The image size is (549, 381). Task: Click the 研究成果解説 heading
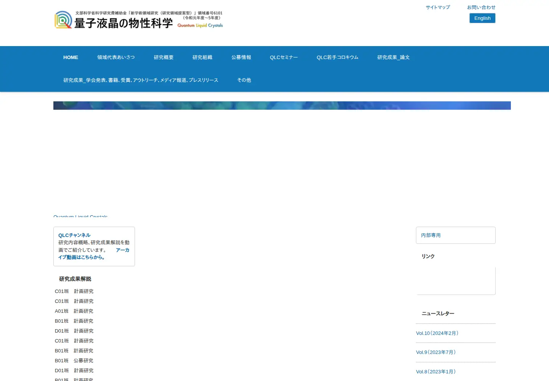[75, 279]
